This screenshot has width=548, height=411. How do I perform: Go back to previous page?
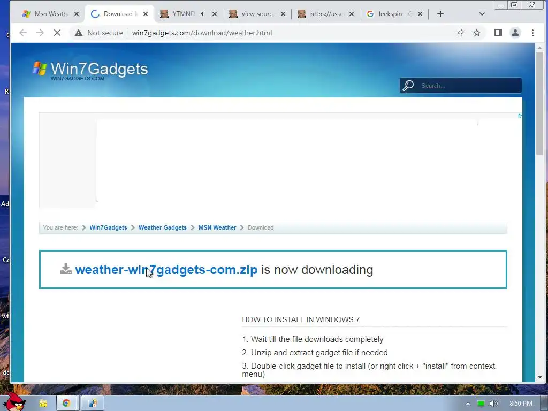pos(23,33)
